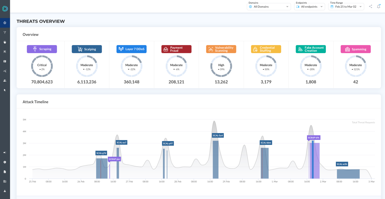Select the map icon in the sidebar

[x=5, y=61]
